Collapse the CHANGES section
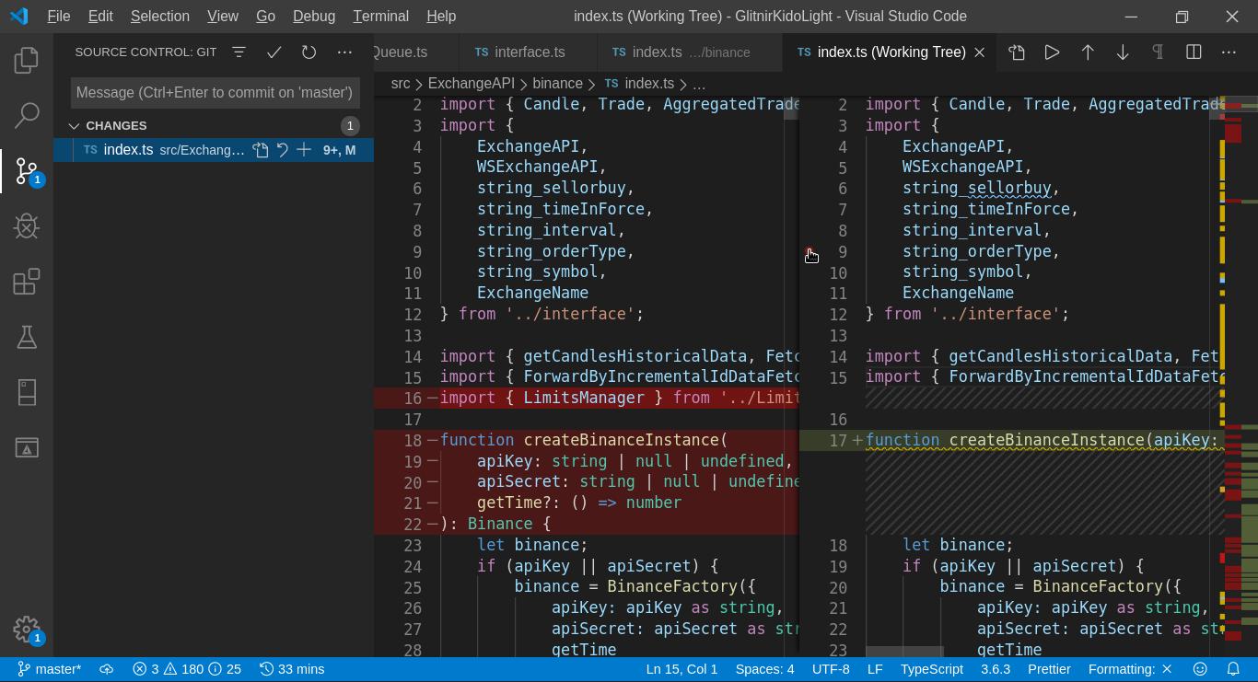The height and width of the screenshot is (682, 1258). point(74,125)
